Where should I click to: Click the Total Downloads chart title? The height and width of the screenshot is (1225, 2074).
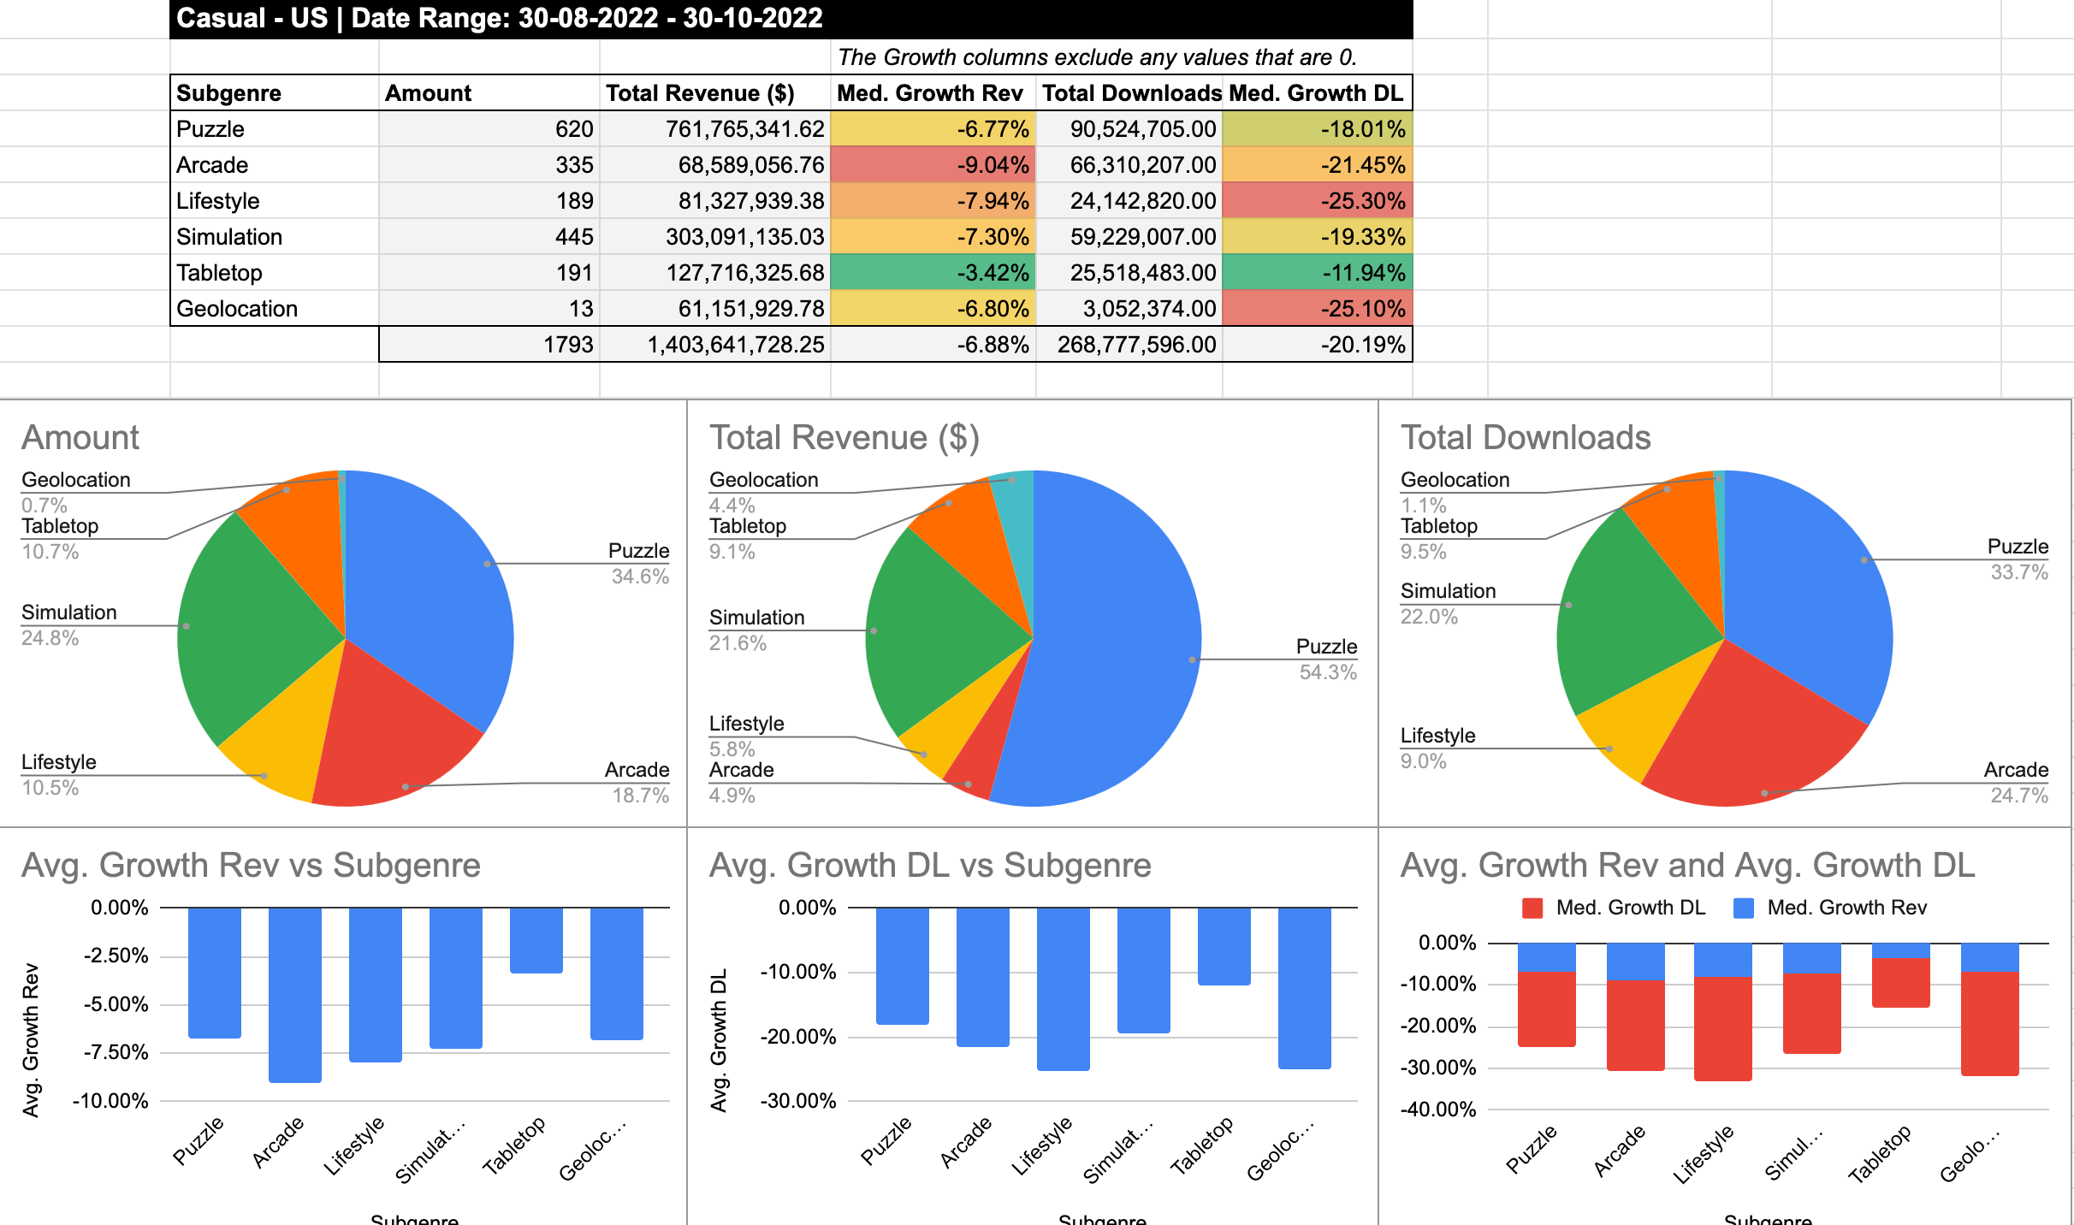(x=1526, y=437)
